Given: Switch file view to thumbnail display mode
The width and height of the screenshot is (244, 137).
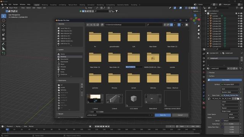Looking at the screenshot, I should click(172, 25).
